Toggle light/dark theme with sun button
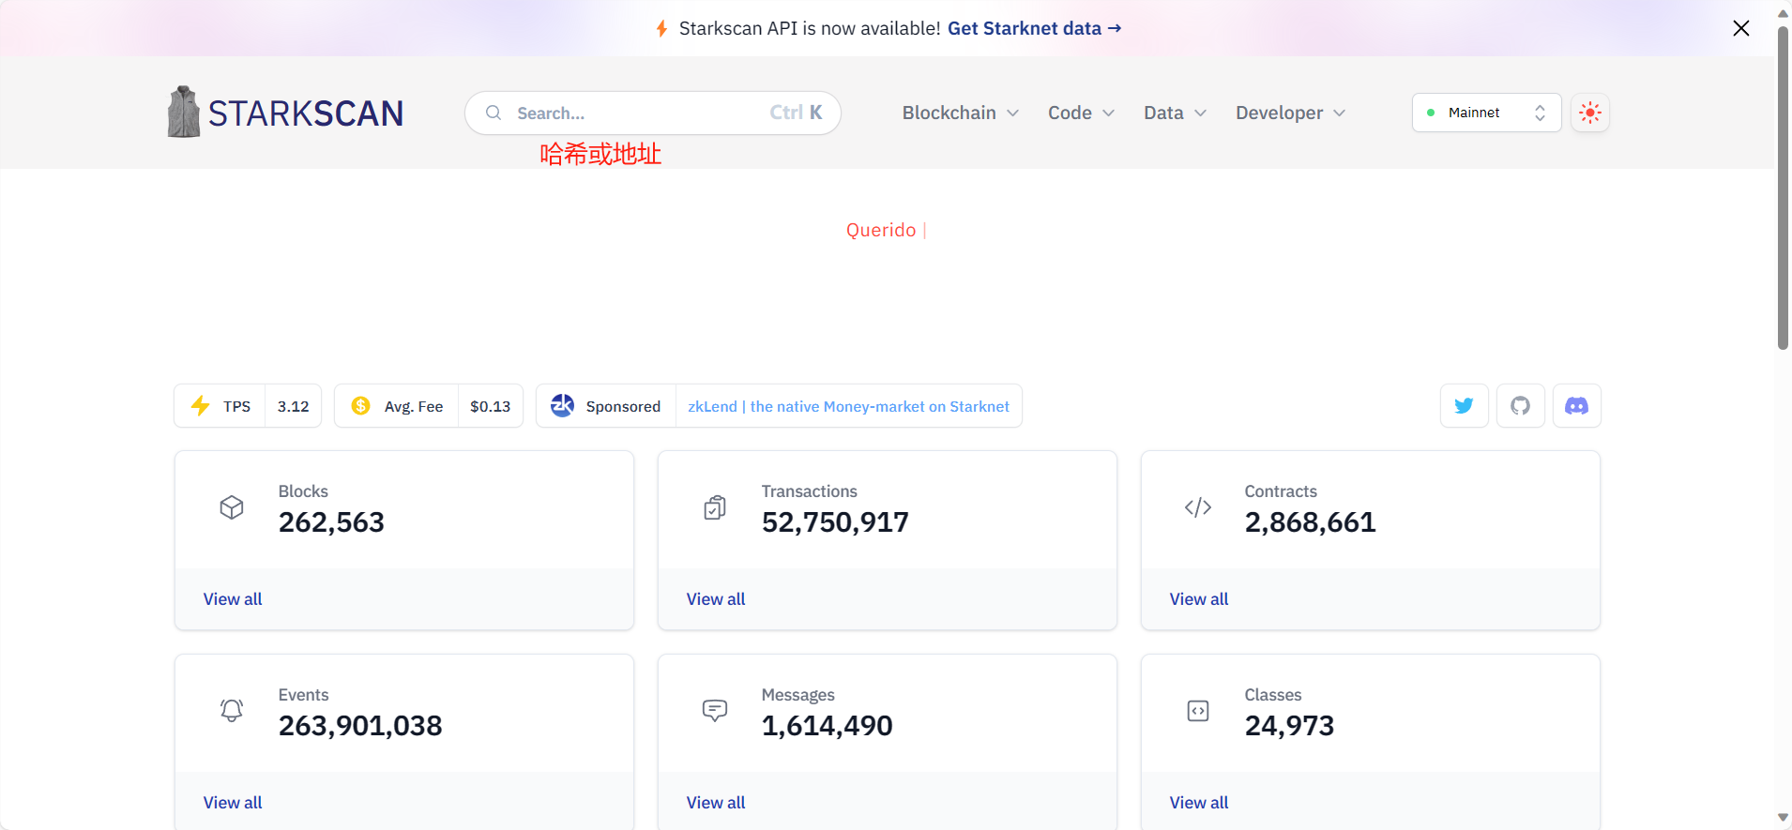Image resolution: width=1792 pixels, height=830 pixels. tap(1590, 113)
